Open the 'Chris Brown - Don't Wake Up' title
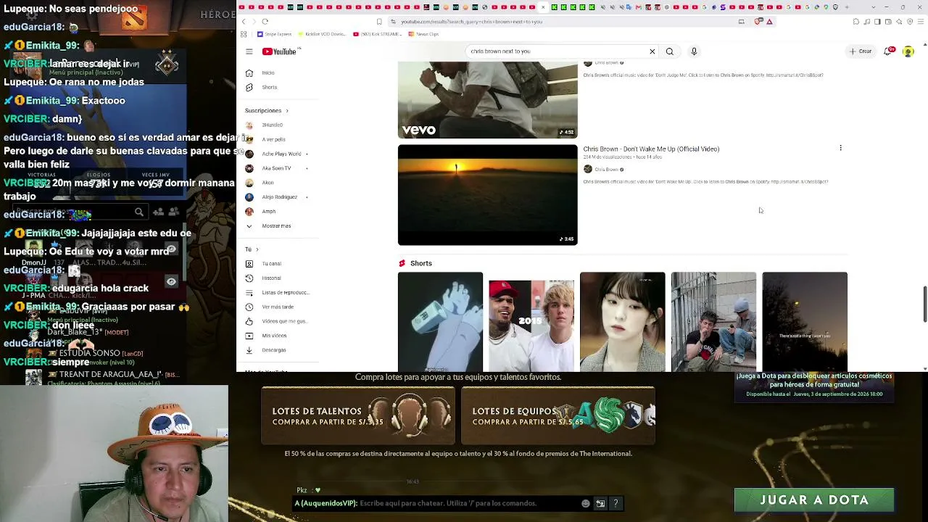 click(651, 149)
